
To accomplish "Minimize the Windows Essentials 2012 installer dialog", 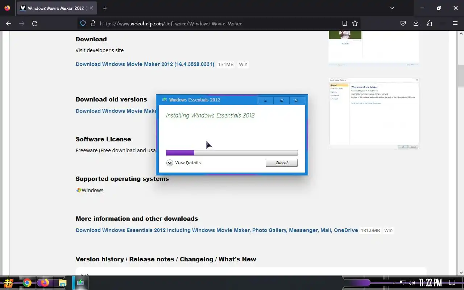I will pyautogui.click(x=265, y=100).
